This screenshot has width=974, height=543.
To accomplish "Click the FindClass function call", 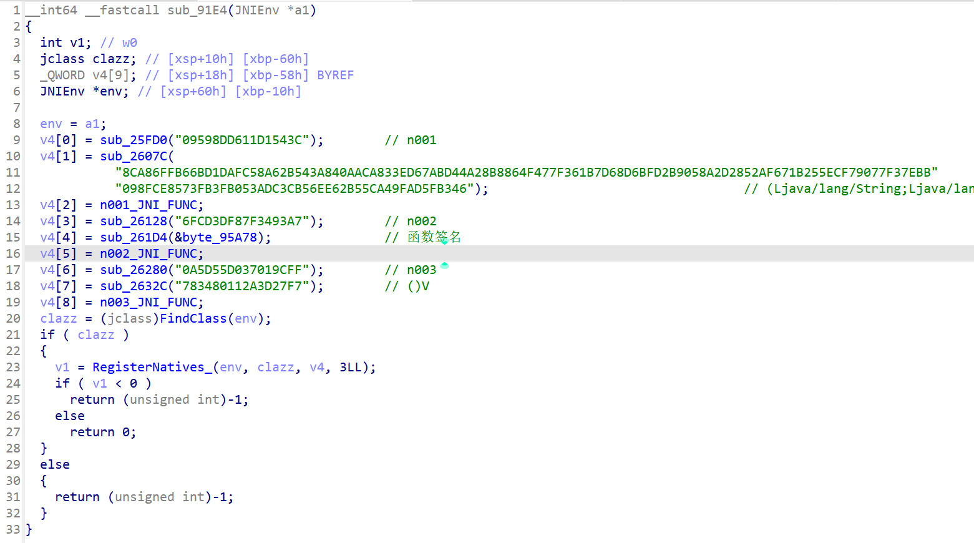I will 193,318.
